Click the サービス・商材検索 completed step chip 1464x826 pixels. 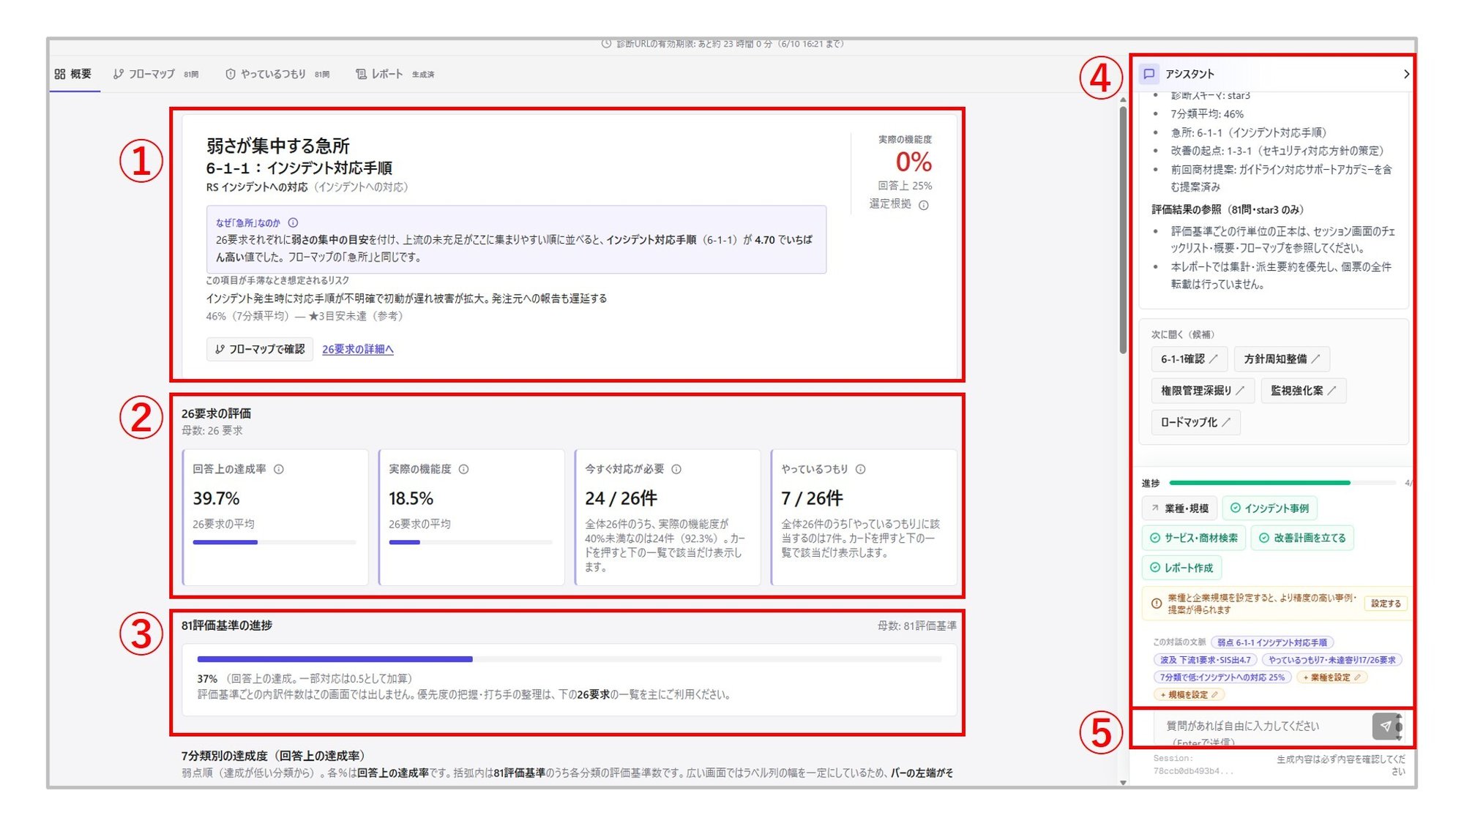pos(1194,538)
